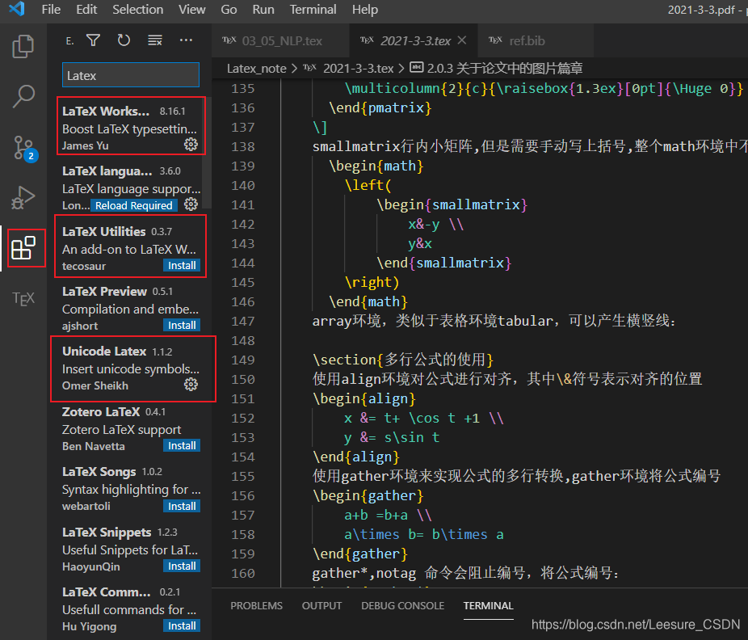Switch to DEBUG CONSOLE panel tab
Screen dimensions: 748x640
[x=402, y=605]
